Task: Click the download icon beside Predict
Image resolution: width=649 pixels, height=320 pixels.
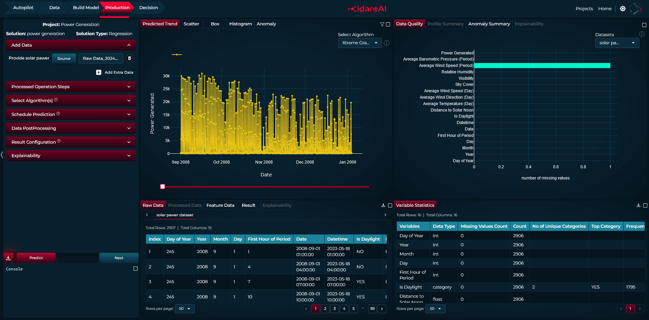Action: tap(8, 258)
